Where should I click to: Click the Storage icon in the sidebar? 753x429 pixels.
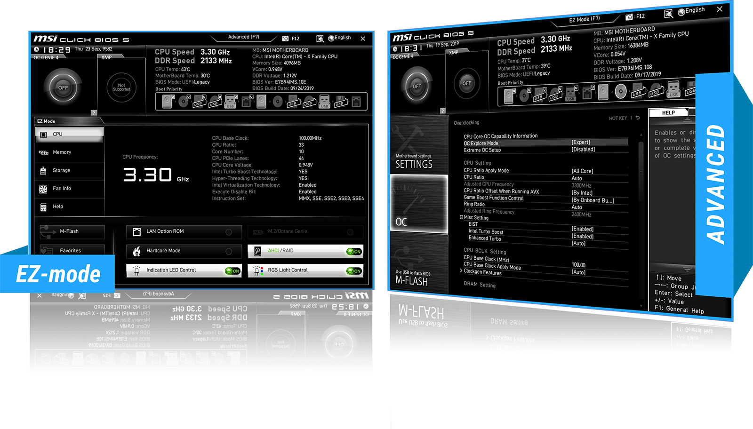[x=43, y=171]
